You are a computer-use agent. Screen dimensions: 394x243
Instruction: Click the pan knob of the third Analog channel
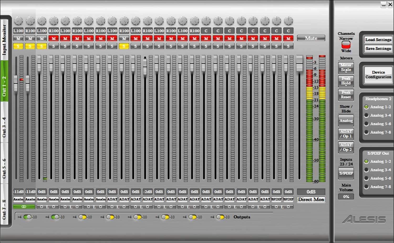click(x=42, y=21)
